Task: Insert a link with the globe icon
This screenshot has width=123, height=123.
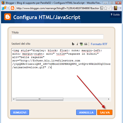Action: point(81,44)
